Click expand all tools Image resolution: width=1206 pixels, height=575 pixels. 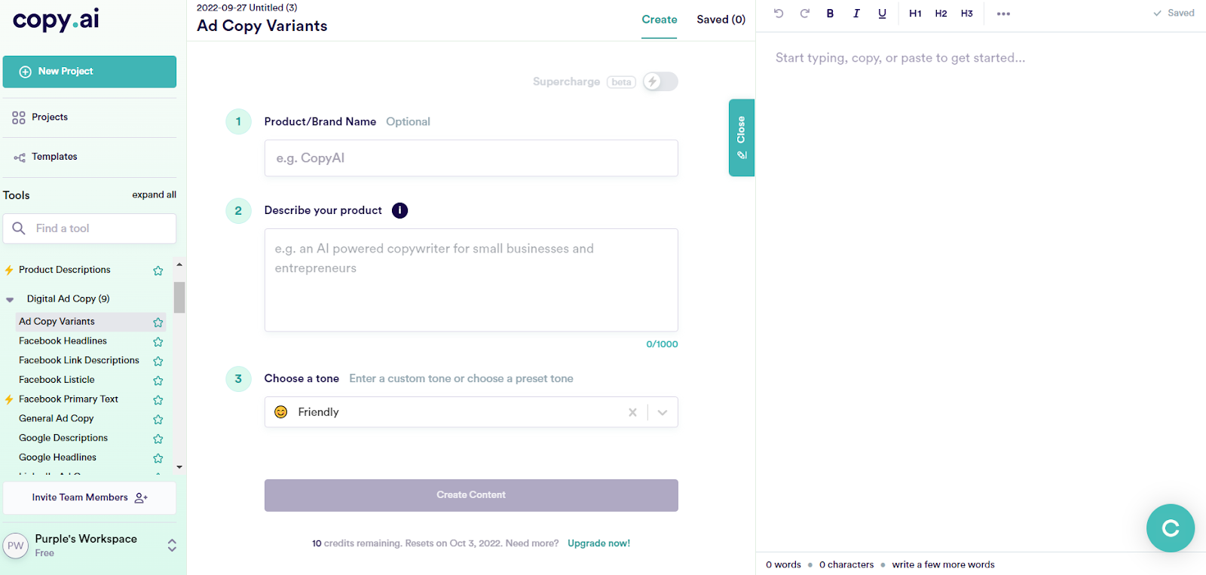point(155,194)
